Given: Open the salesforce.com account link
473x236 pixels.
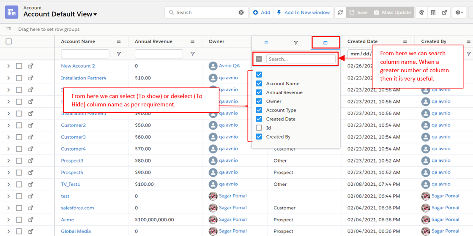Looking at the screenshot, I should click(77, 208).
